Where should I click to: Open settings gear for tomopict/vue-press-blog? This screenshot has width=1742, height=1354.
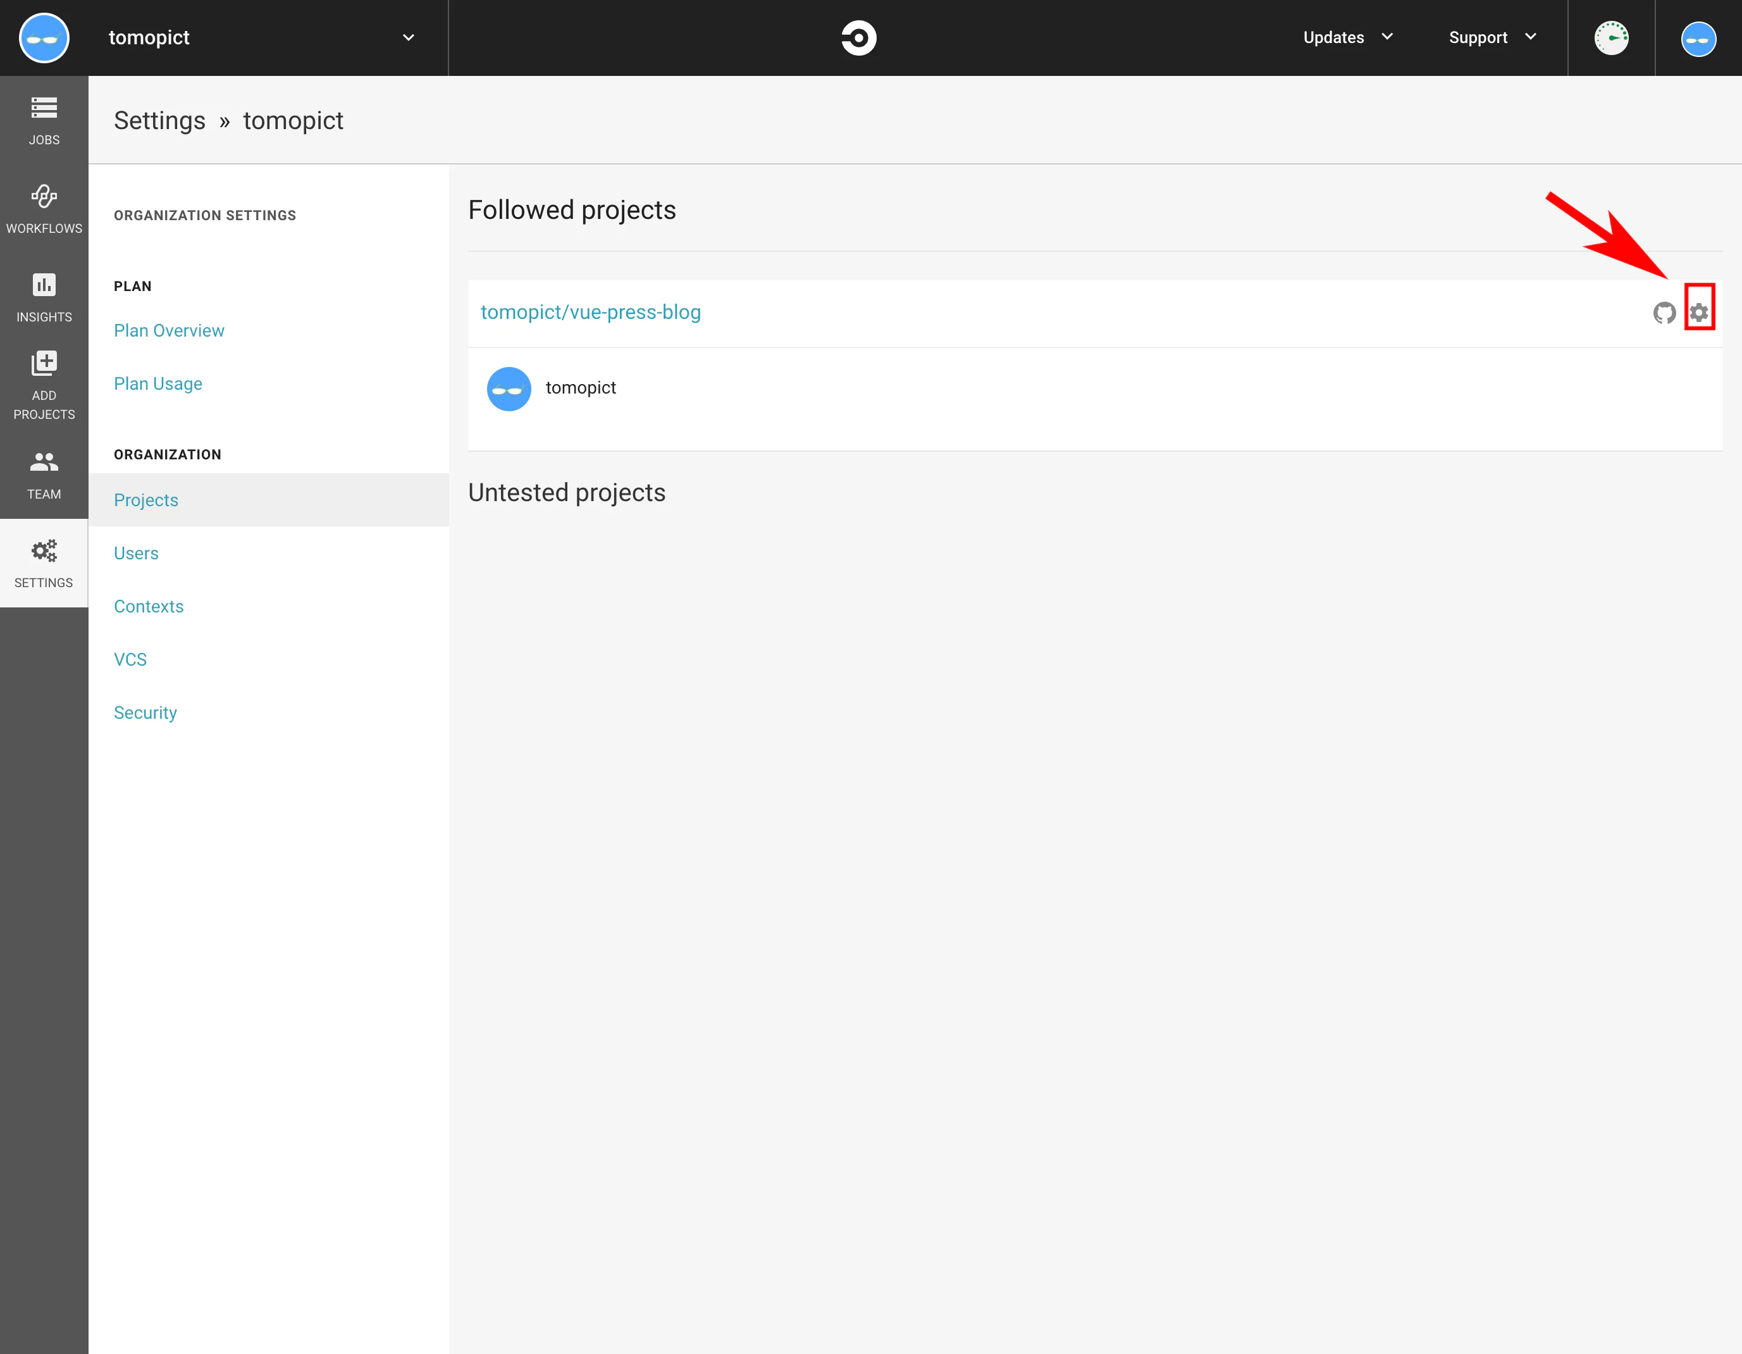(x=1700, y=311)
